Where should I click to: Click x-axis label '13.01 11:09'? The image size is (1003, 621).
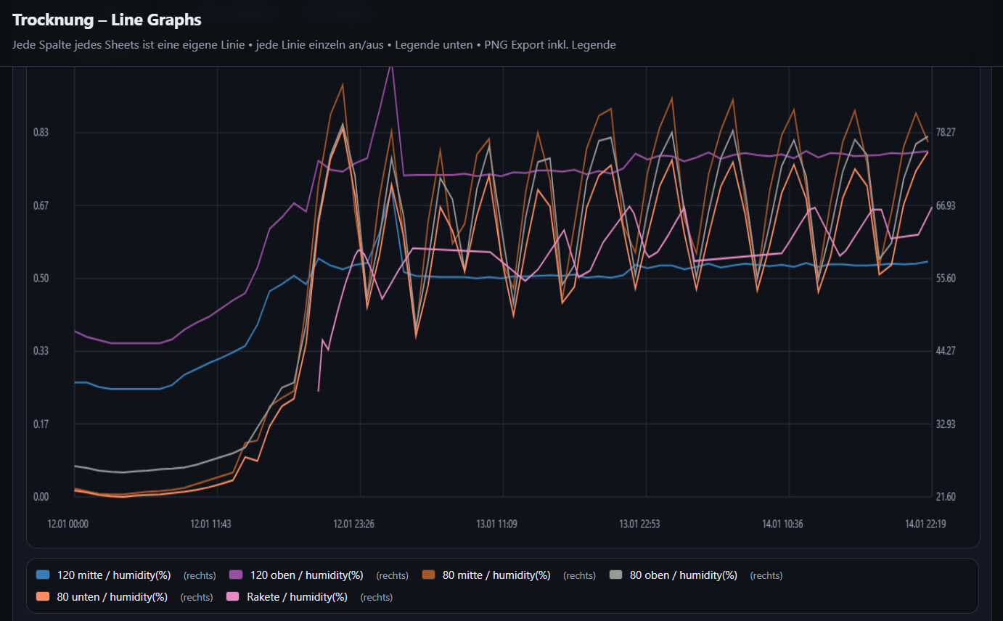tap(496, 524)
